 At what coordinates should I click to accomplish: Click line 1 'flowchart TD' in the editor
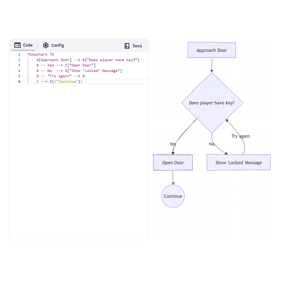41,54
